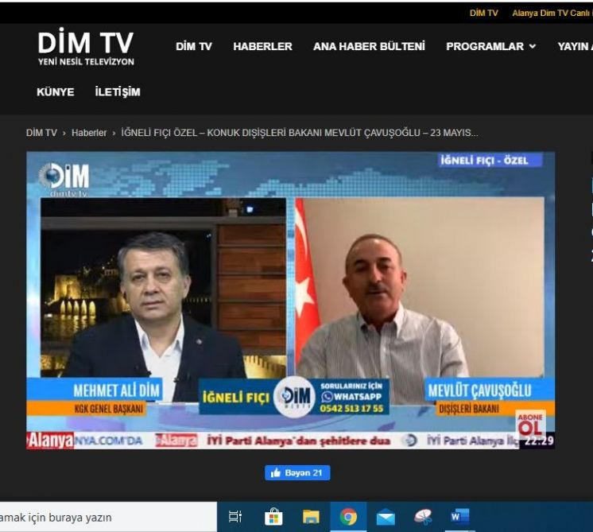
Task: Open the top bar DİM TV link
Action: tap(483, 13)
